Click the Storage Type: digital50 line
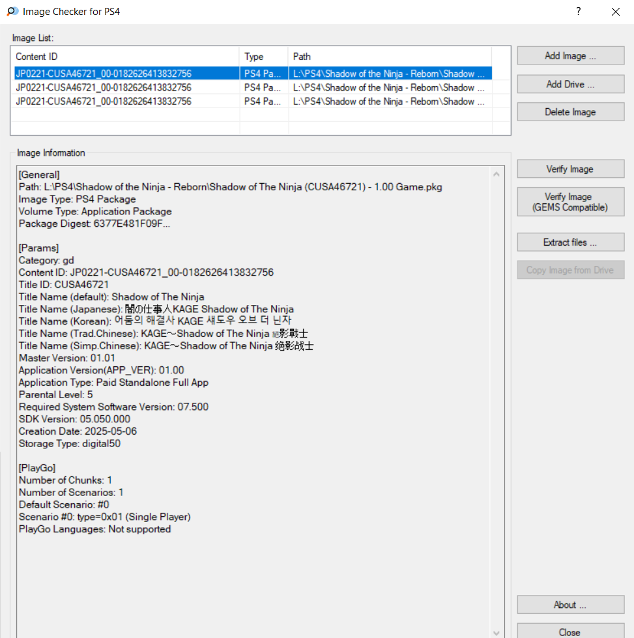Viewport: 634px width, 638px height. [70, 444]
